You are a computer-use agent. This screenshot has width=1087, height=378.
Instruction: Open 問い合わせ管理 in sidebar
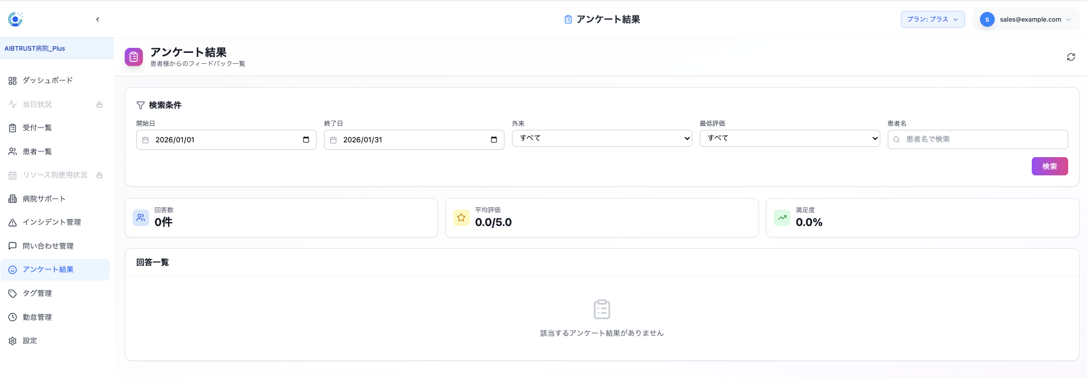(55, 246)
